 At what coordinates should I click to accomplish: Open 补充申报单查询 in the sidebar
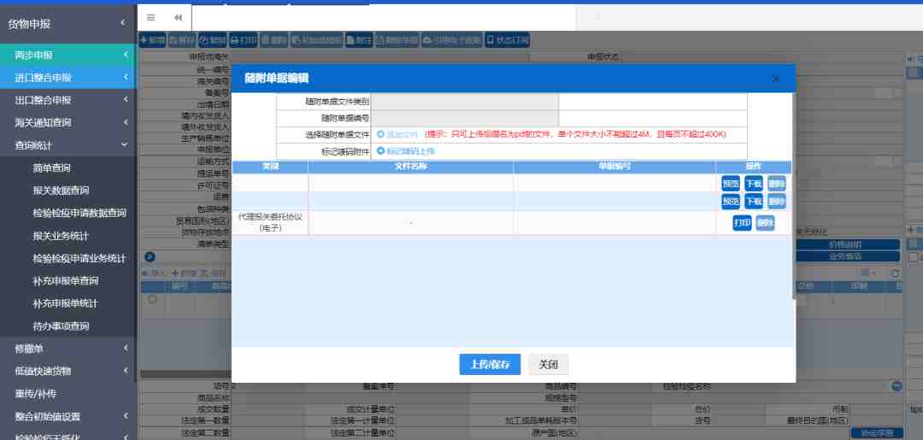tap(66, 280)
